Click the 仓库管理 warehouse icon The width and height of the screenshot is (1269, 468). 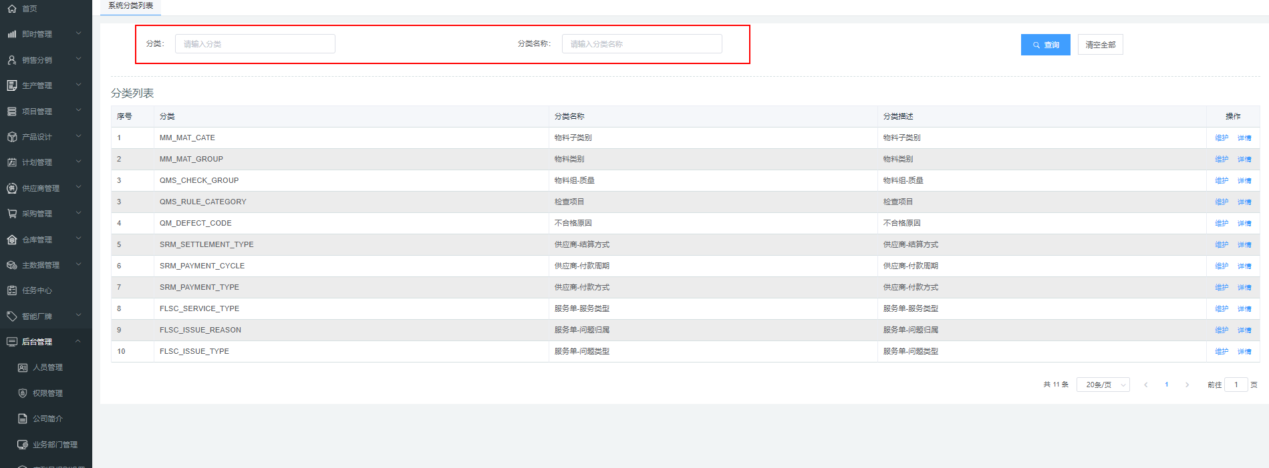(x=12, y=240)
